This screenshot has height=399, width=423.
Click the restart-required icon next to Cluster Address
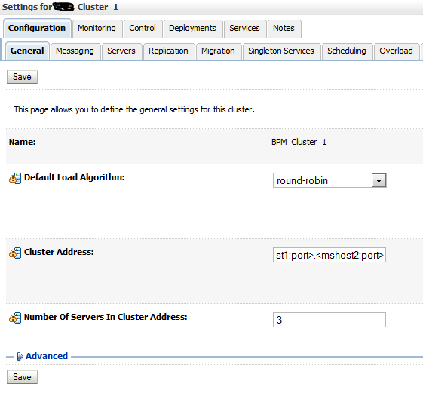[x=15, y=253]
